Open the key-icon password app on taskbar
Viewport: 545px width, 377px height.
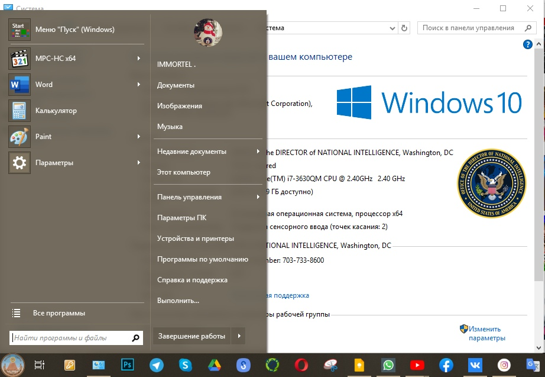click(70, 365)
